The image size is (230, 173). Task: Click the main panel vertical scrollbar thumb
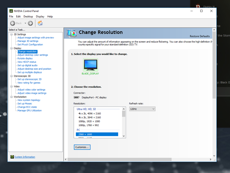214,65
